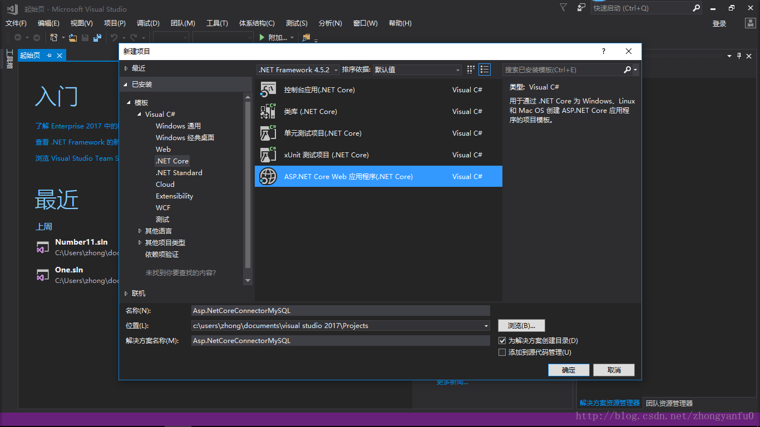Click the 登录 sign-in link

(x=719, y=23)
